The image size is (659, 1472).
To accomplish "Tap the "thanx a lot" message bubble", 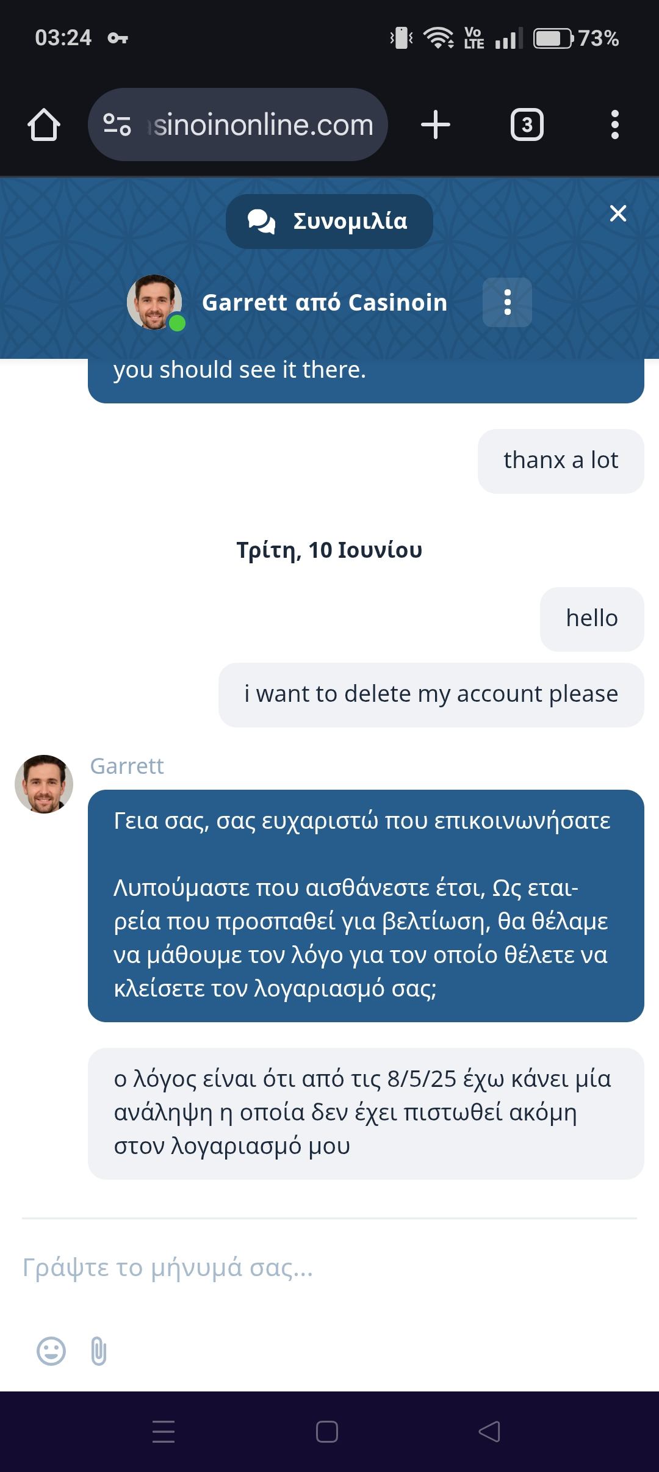I will click(561, 461).
